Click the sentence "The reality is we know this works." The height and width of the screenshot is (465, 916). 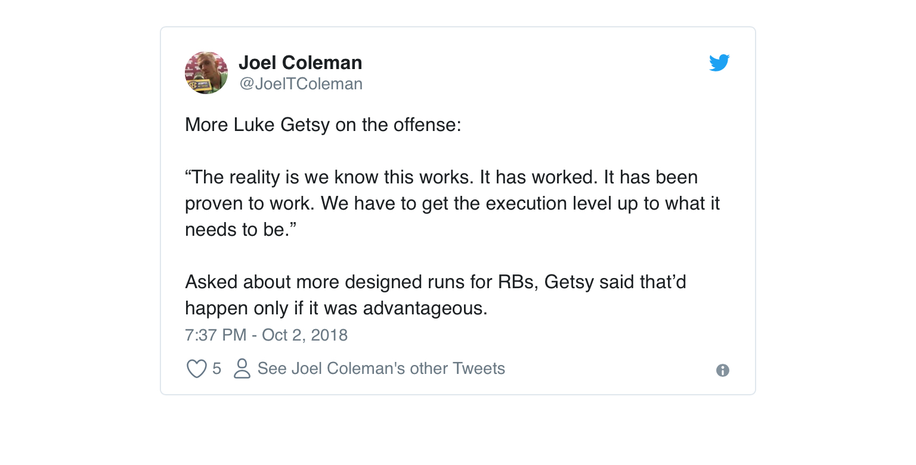point(330,177)
